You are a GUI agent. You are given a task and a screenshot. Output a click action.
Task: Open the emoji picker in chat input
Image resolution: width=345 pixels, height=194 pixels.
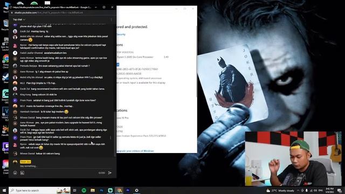click(15, 173)
